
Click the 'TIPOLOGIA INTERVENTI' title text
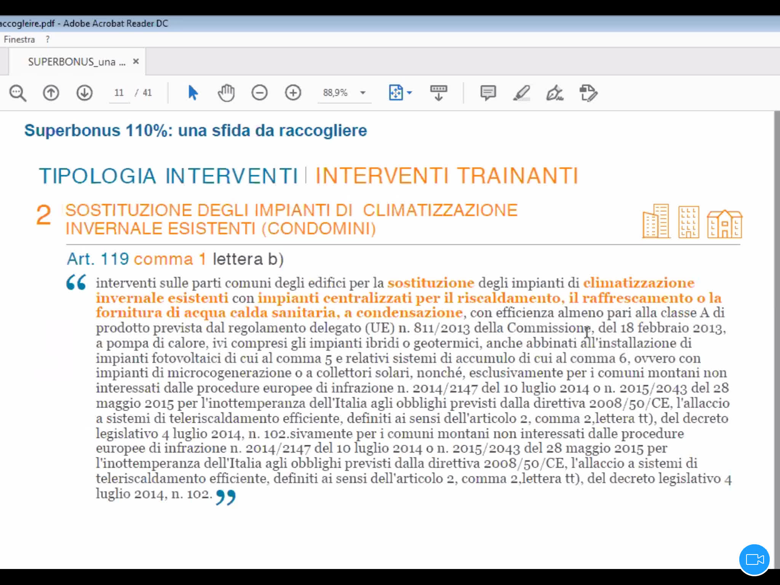tap(168, 176)
